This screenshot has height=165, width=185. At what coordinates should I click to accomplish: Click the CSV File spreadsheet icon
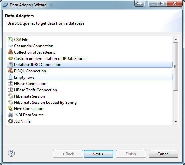pos(10,39)
